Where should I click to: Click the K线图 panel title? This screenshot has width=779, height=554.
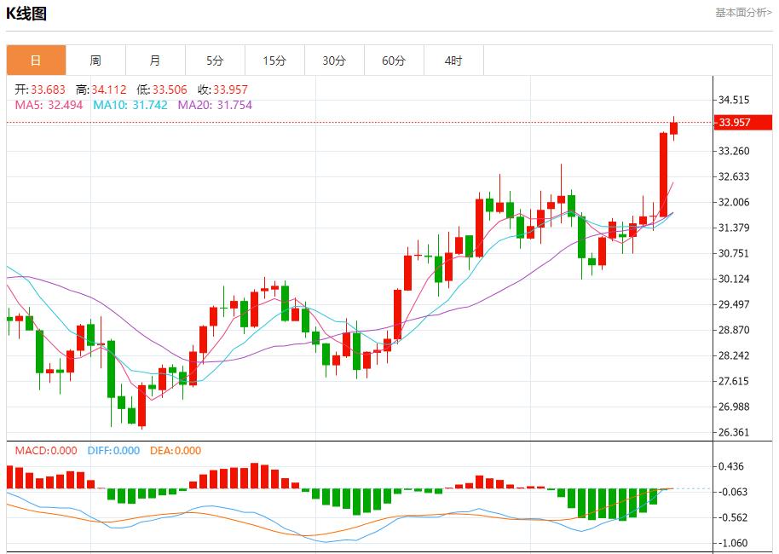click(x=27, y=14)
